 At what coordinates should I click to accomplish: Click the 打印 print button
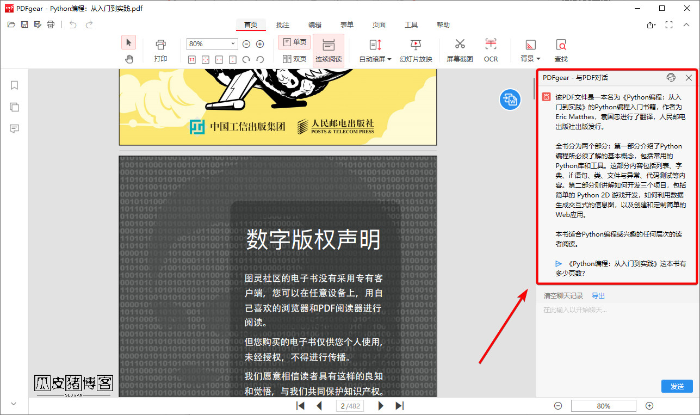[x=160, y=51]
